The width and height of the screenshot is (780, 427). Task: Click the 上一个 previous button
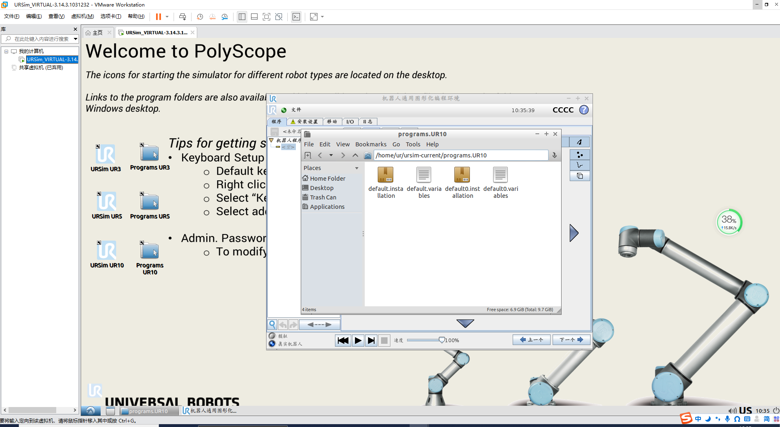[x=531, y=340]
